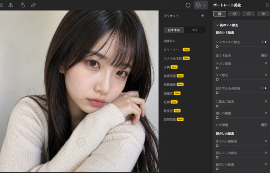Click the プリセット panel title
Image resolution: width=270 pixels, height=173 pixels.
[x=171, y=16]
